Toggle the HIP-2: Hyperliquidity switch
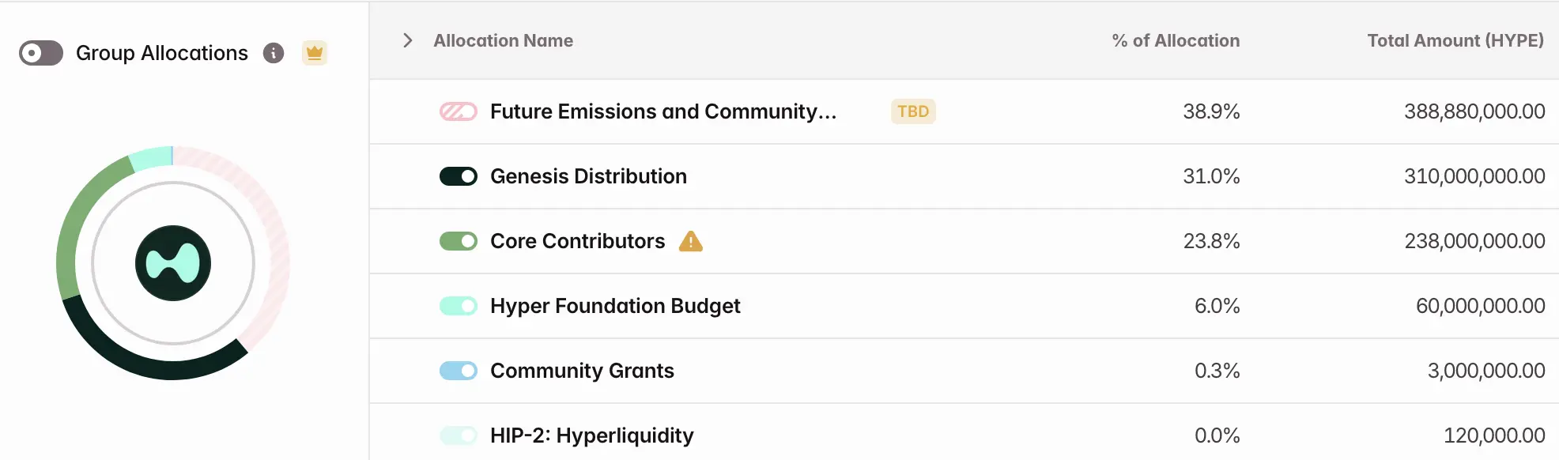The width and height of the screenshot is (1559, 460). [459, 435]
